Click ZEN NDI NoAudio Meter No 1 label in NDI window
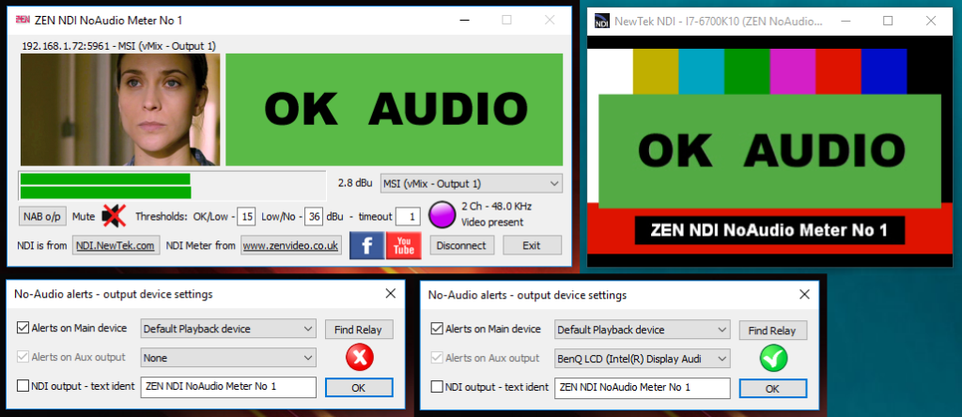Screen dimensions: 962x417 point(769,230)
